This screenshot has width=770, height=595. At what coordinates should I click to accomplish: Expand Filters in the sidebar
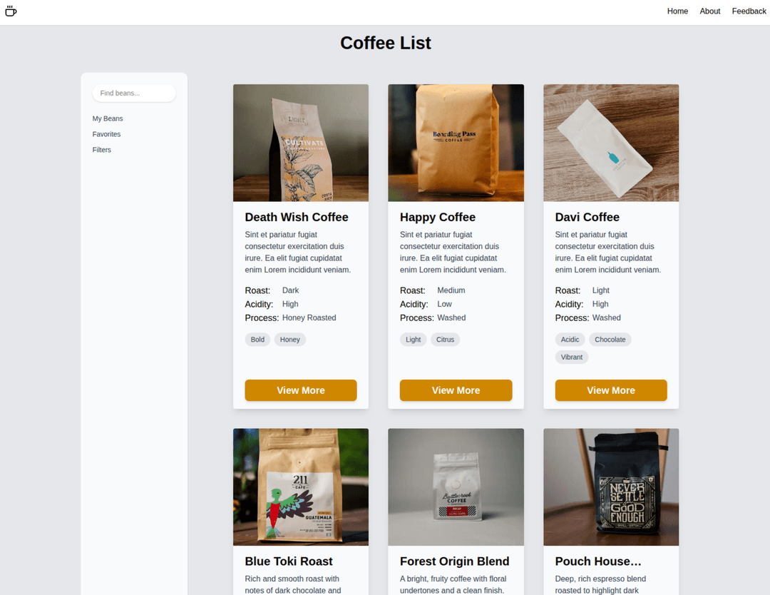pos(102,150)
